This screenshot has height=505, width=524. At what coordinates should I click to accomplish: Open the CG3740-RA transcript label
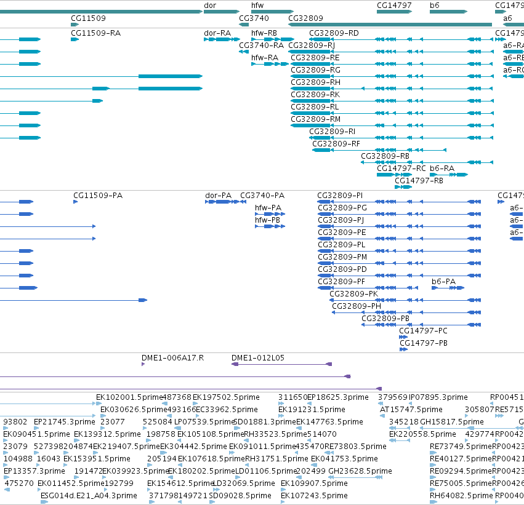261,46
